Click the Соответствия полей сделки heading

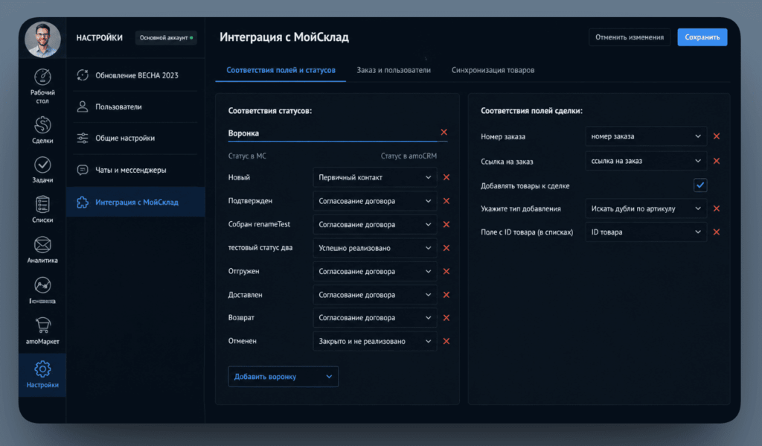[x=531, y=111]
